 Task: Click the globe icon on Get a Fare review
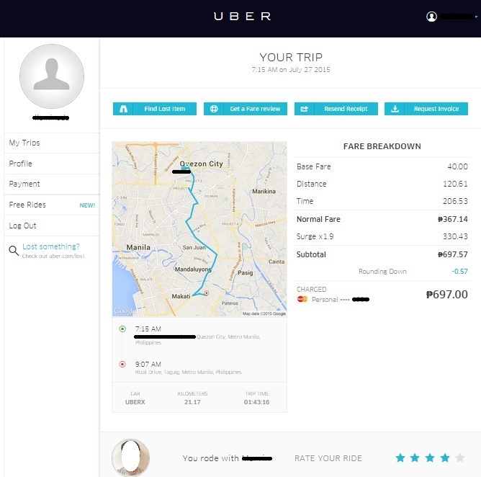click(x=214, y=109)
